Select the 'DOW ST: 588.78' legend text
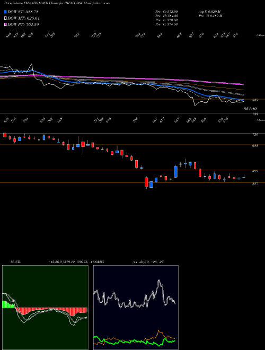The height and width of the screenshot is (350, 265). tap(23, 12)
